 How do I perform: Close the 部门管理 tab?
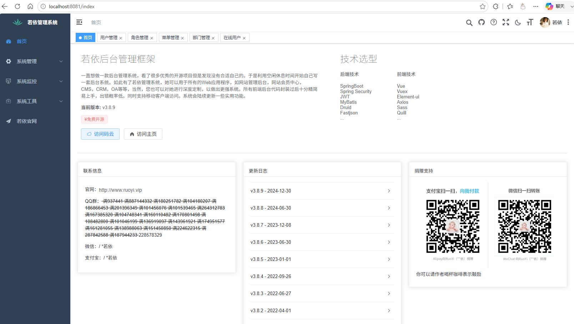pos(213,38)
